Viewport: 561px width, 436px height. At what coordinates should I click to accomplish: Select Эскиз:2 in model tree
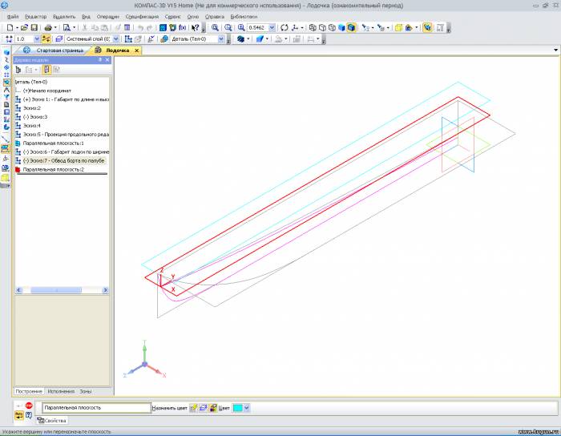tap(32, 108)
